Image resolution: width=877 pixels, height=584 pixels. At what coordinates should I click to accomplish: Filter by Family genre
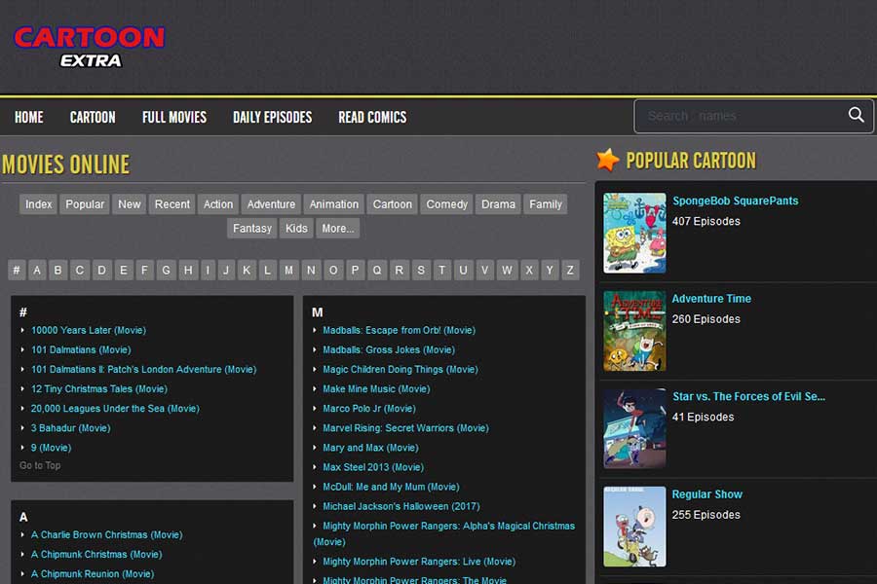click(546, 204)
